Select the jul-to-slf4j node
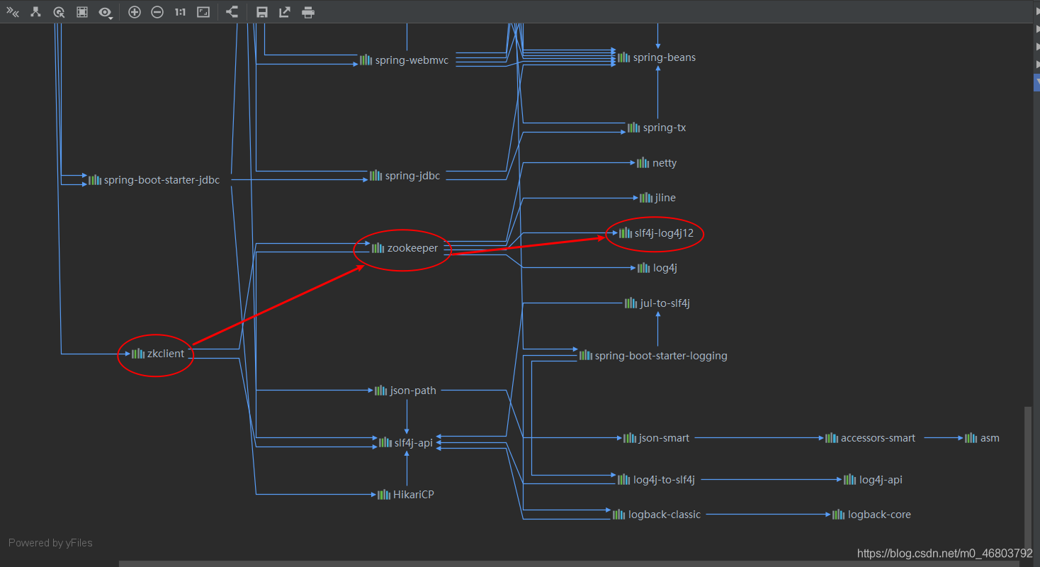Viewport: 1040px width, 567px height. point(657,303)
